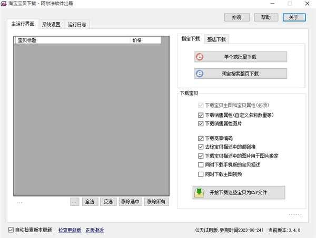This screenshot has width=316, height=238.
Task: Click the green download arrow CSV icon
Action: pos(199,193)
